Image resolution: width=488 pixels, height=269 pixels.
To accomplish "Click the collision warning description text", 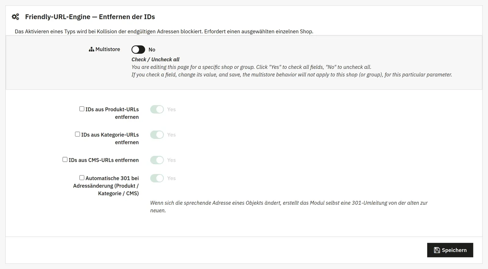I will coord(164,31).
